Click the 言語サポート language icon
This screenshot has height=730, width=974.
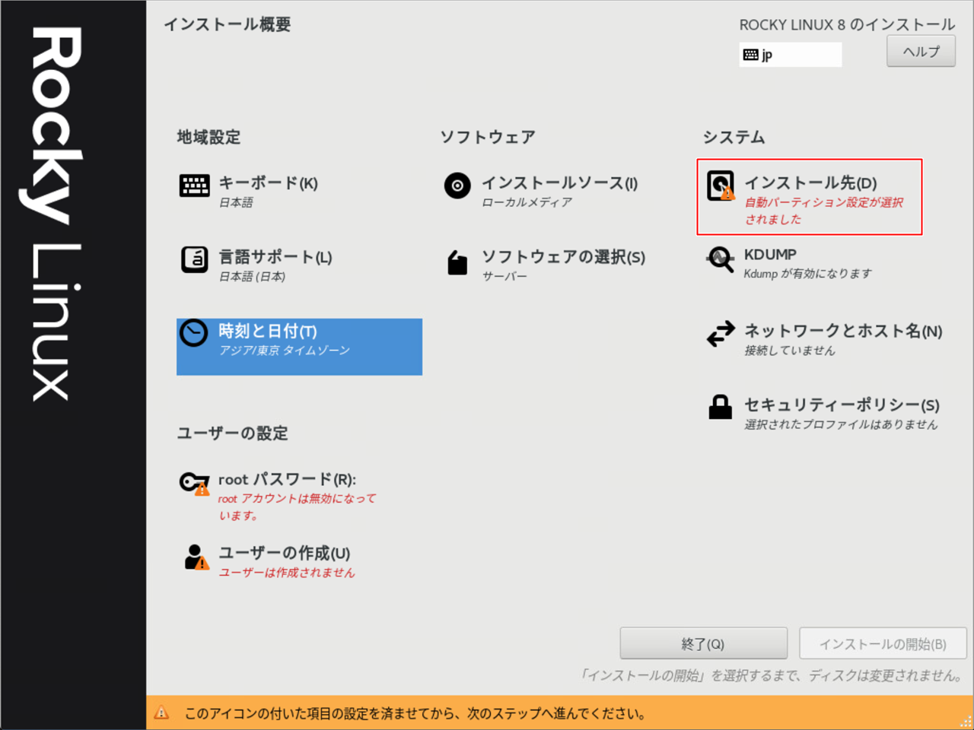[194, 259]
